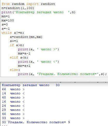The width and height of the screenshot is (108, 126).
Task: Click the output line '46 число >'
Action: (13, 114)
